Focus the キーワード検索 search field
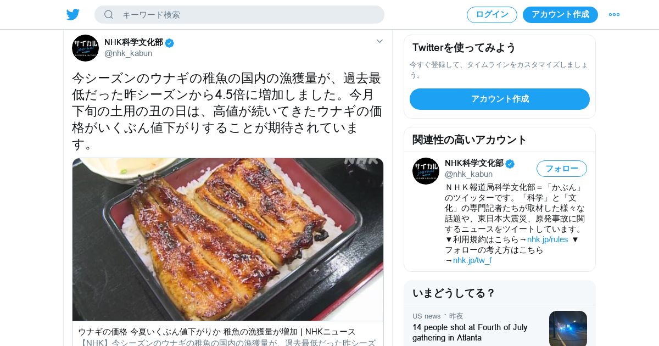Screen dimensions: 659x346 (x=239, y=14)
